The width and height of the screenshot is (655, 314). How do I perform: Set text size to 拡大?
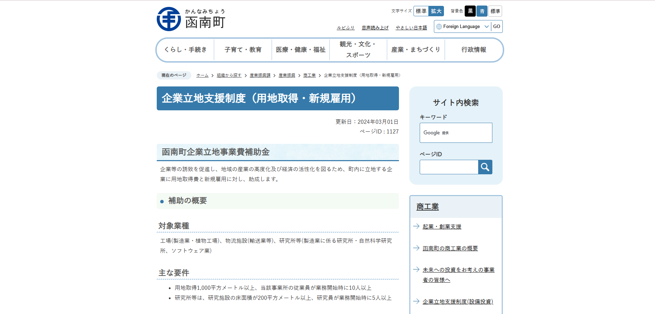(x=436, y=11)
